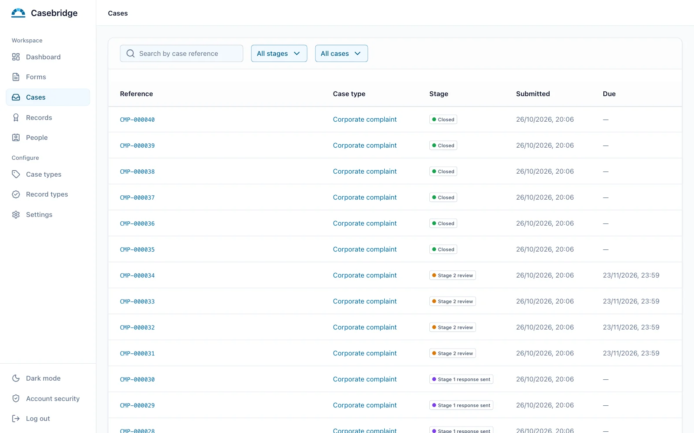Open Corporate complaint type for CMP-000039
The width and height of the screenshot is (694, 433).
[x=365, y=145]
